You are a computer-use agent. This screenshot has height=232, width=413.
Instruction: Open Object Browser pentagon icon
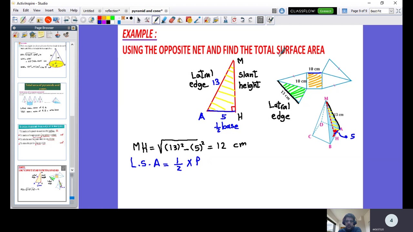(x=33, y=35)
